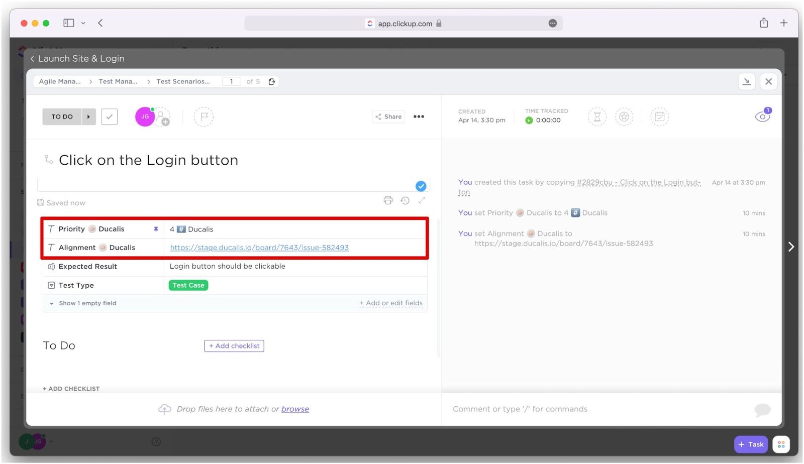The width and height of the screenshot is (804, 464).
Task: Open the JG assignee avatar
Action: tap(145, 117)
